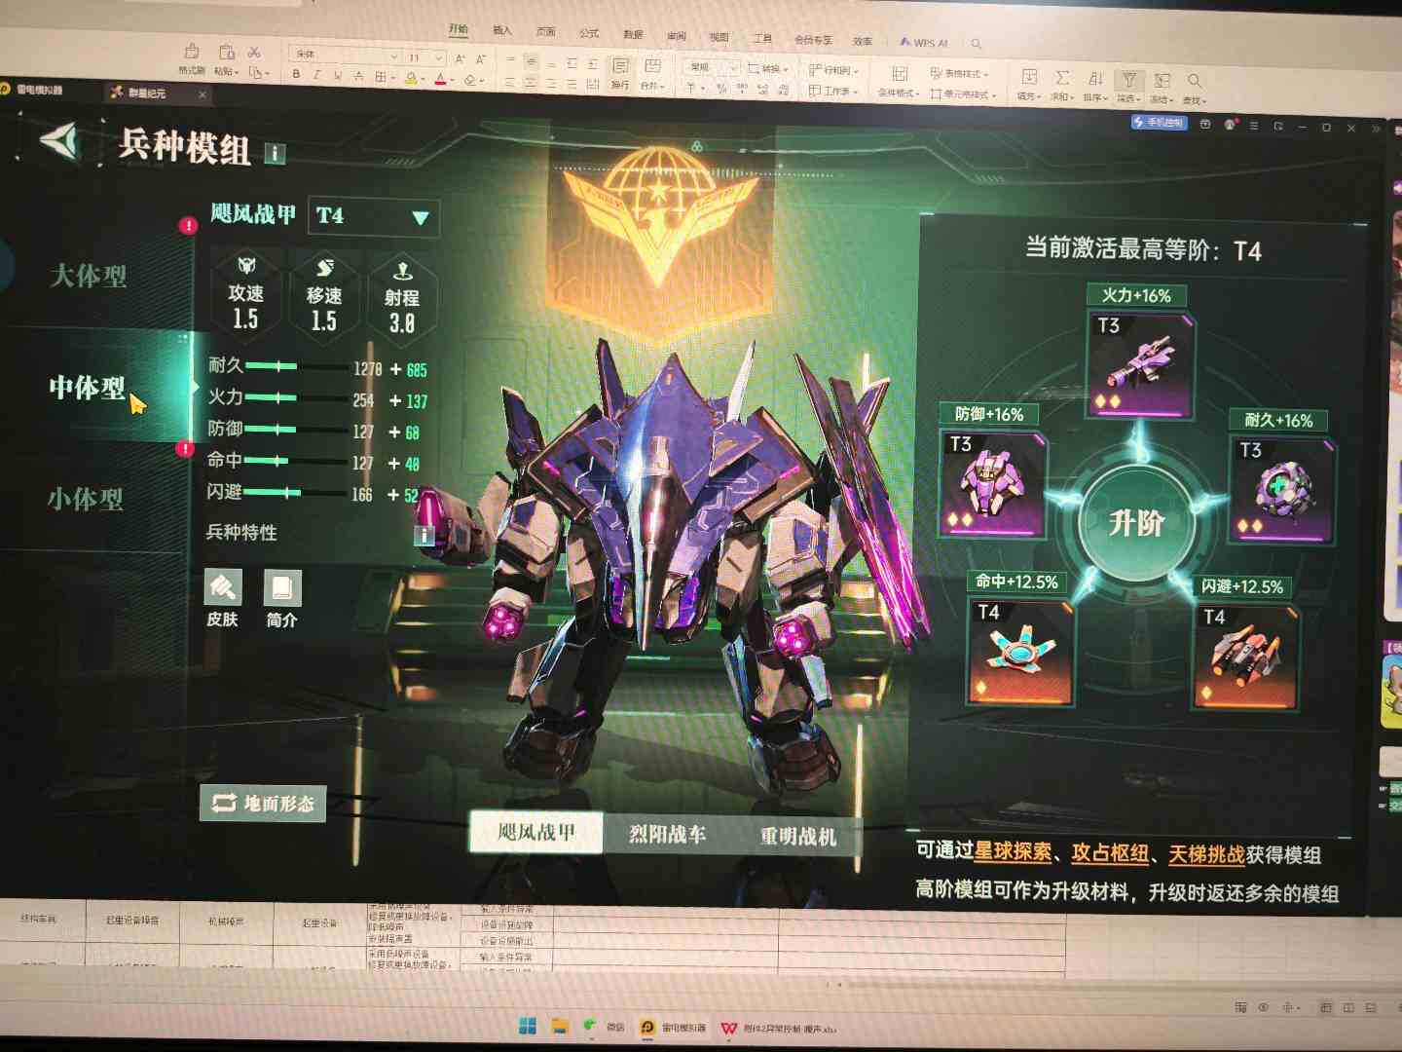Select the 防御+16% T3 defense module
The width and height of the screenshot is (1402, 1052).
pyautogui.click(x=993, y=484)
